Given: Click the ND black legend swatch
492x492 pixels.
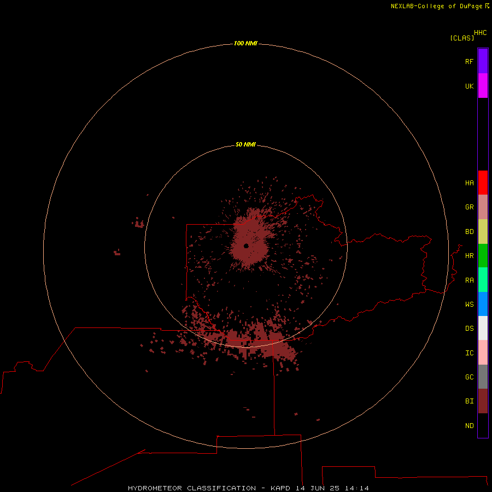Looking at the screenshot, I should pyautogui.click(x=483, y=425).
